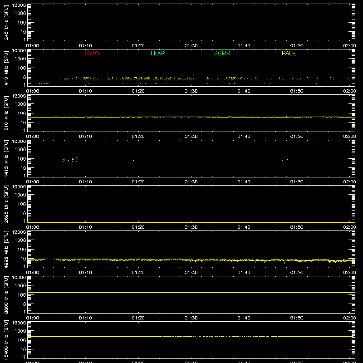Click the 100 tick label on the 2695 MHz plot
The width and height of the screenshot is (363, 363).
[22, 204]
